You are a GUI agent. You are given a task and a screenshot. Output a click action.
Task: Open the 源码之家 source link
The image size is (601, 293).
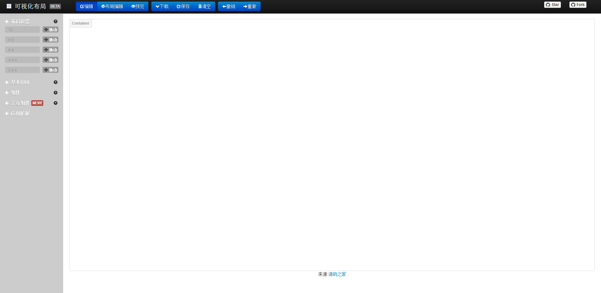pos(337,274)
